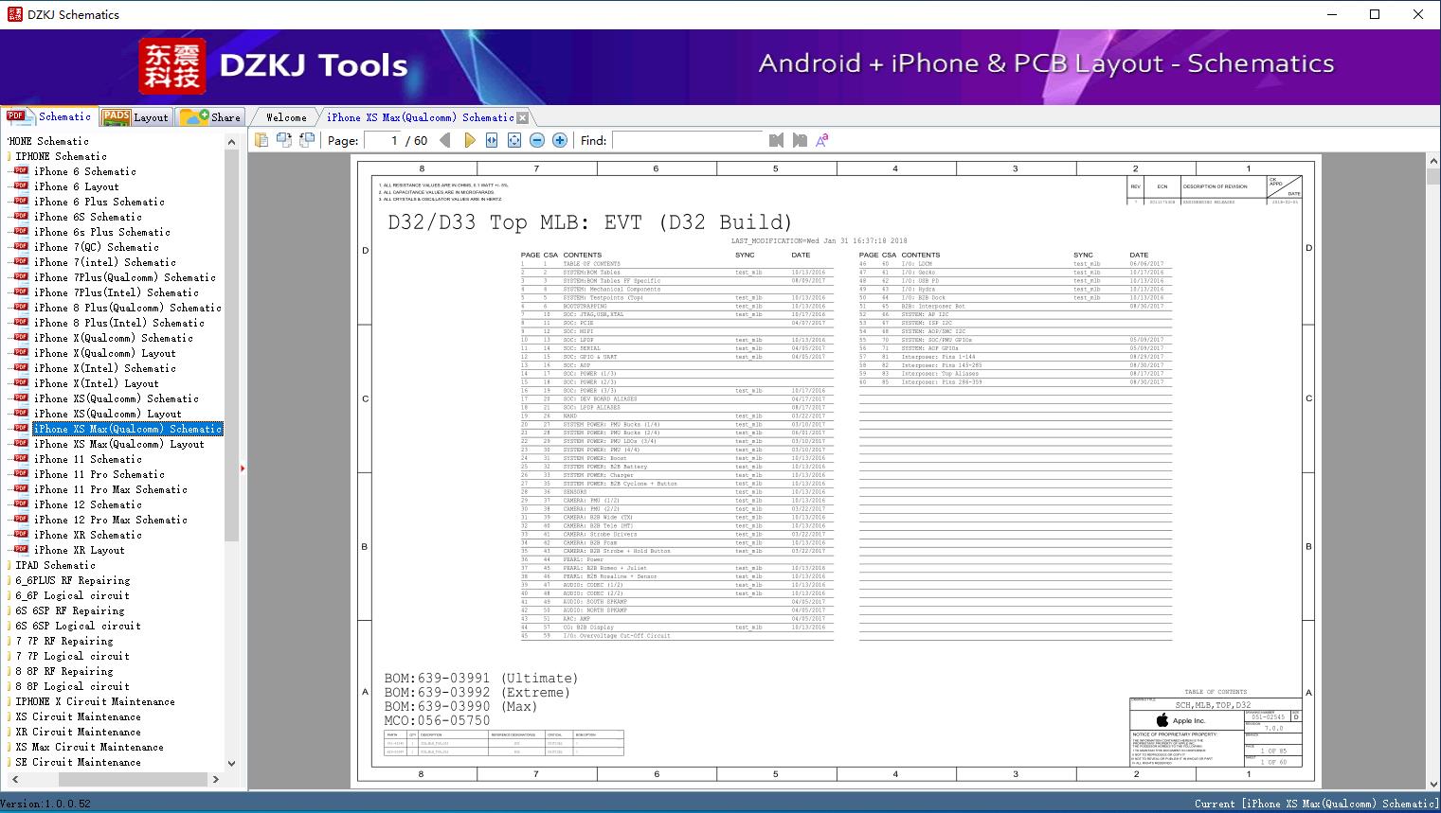Close the iPhone XS Max(Qualcomm) Schematic tab
The height and width of the screenshot is (813, 1441).
(x=522, y=118)
